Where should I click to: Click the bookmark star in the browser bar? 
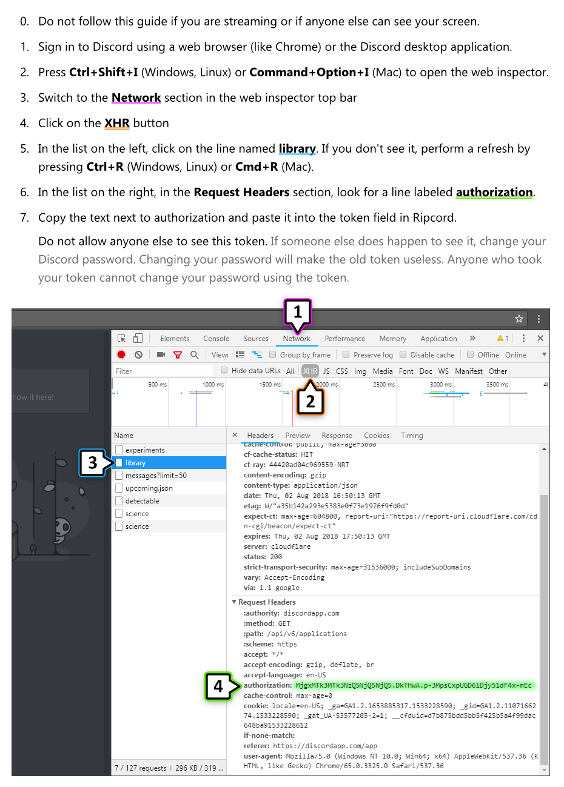pyautogui.click(x=519, y=319)
